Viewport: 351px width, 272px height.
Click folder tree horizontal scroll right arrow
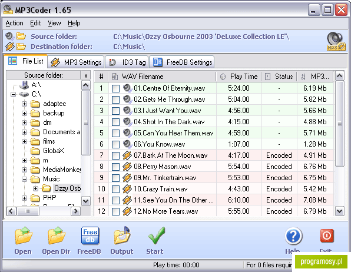76,211
